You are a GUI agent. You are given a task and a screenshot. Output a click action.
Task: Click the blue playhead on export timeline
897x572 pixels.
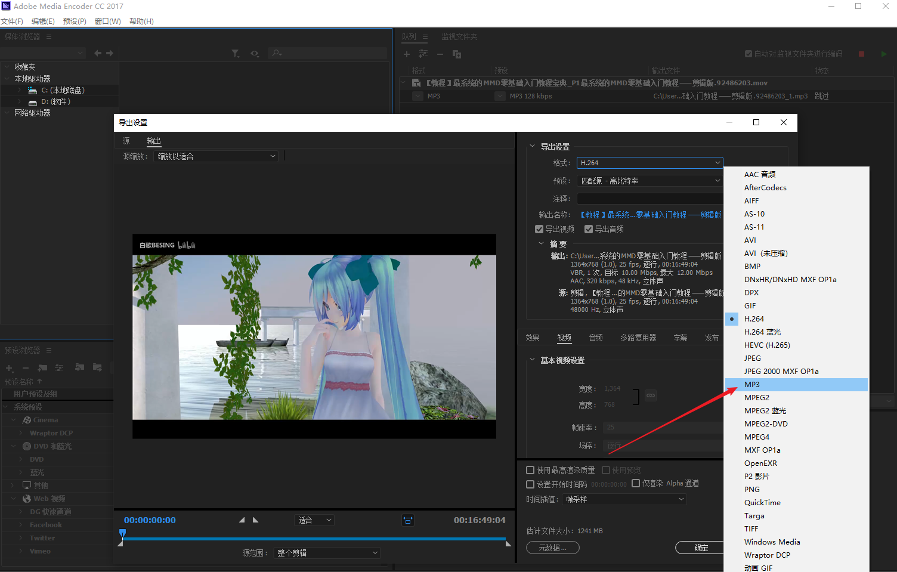[x=123, y=533]
